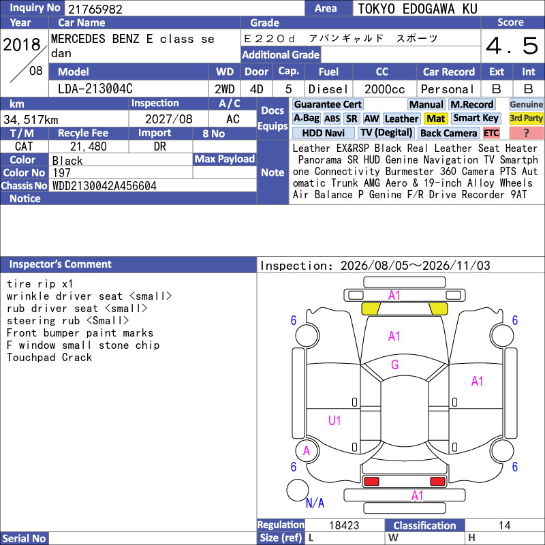
Task: Click the single A mark on wheel
Action: pyautogui.click(x=306, y=451)
